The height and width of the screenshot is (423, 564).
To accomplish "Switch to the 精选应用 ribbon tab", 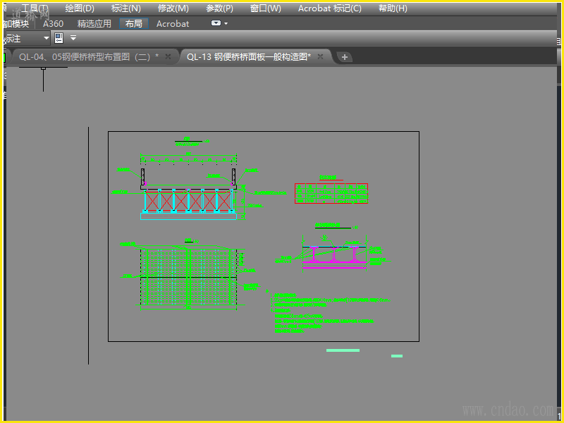I will tap(94, 23).
